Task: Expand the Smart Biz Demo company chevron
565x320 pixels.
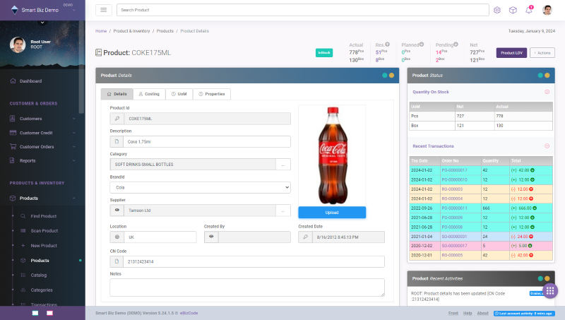Action: tap(74, 10)
